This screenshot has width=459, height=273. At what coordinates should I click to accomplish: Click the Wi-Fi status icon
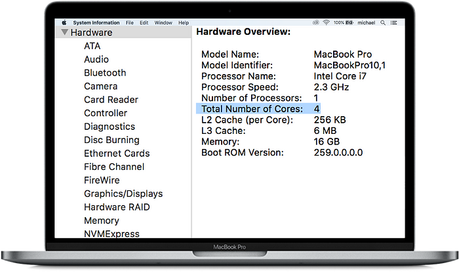326,22
